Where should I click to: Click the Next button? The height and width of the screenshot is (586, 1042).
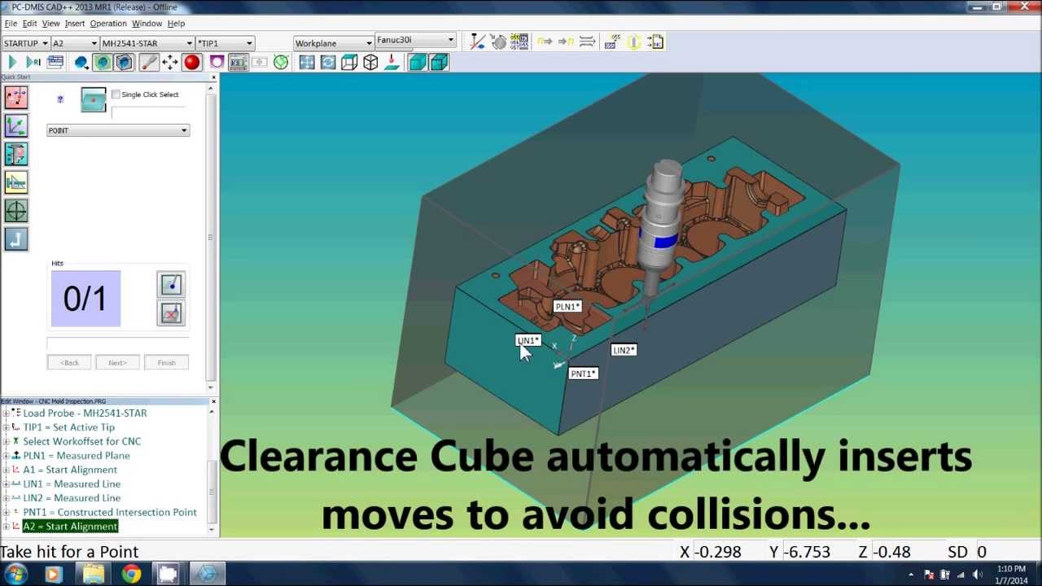(x=117, y=363)
